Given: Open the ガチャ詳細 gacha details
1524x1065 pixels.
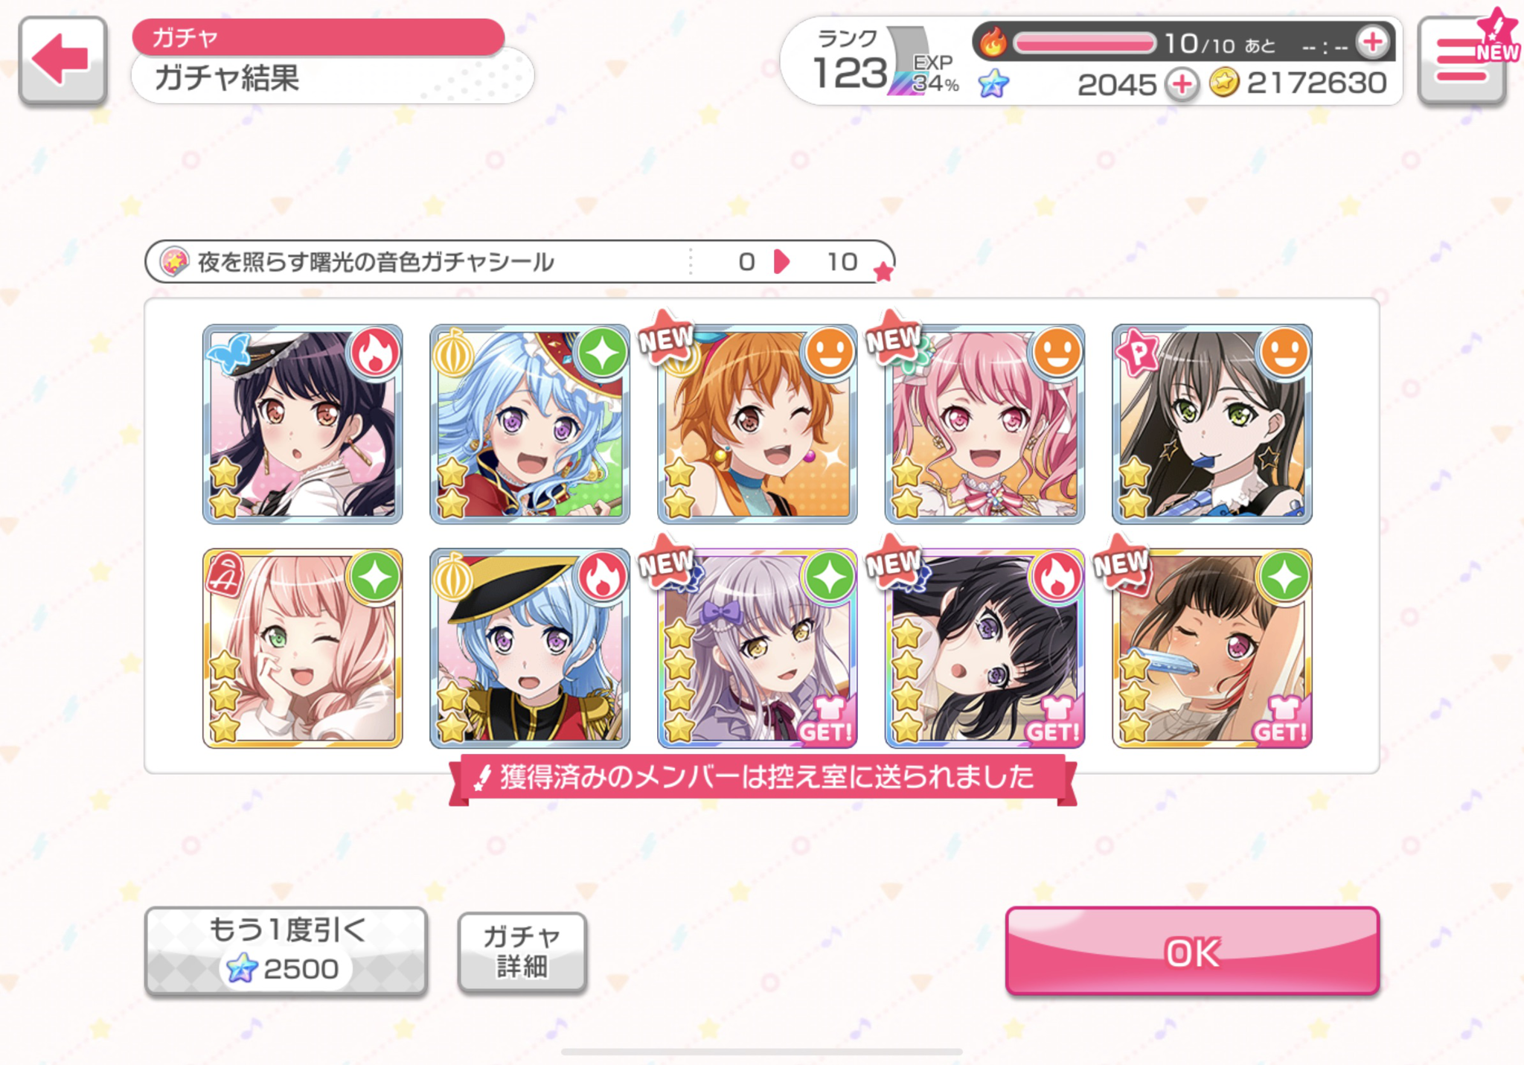Looking at the screenshot, I should pos(522,952).
